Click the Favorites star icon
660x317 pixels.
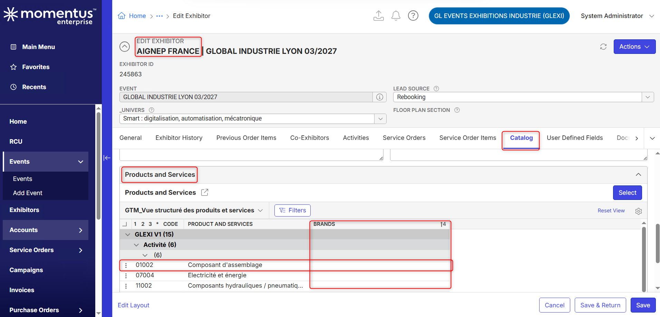pos(13,67)
